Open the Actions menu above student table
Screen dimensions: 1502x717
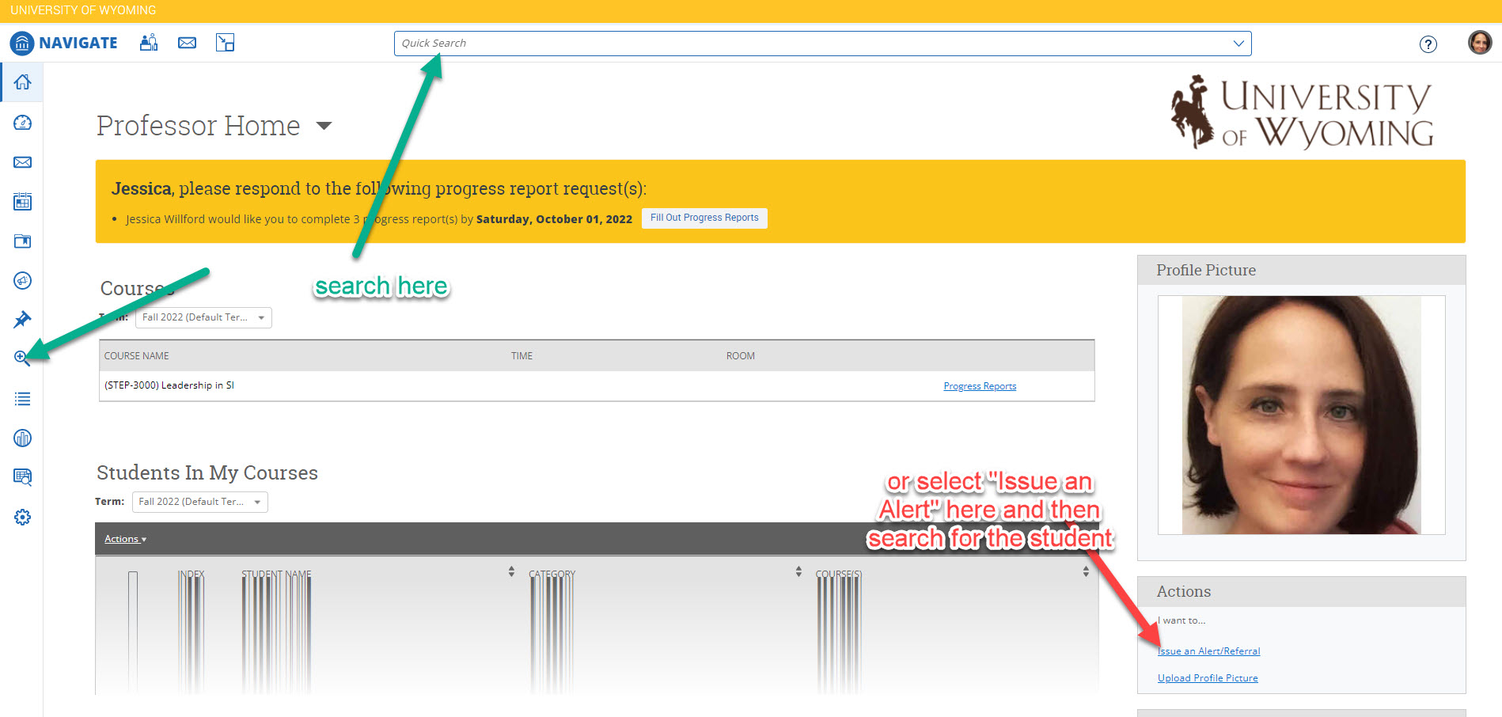click(x=125, y=539)
